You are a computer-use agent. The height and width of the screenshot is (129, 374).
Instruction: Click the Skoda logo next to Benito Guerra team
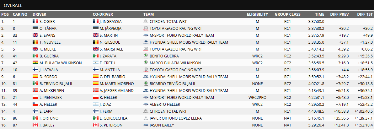click(146, 56)
